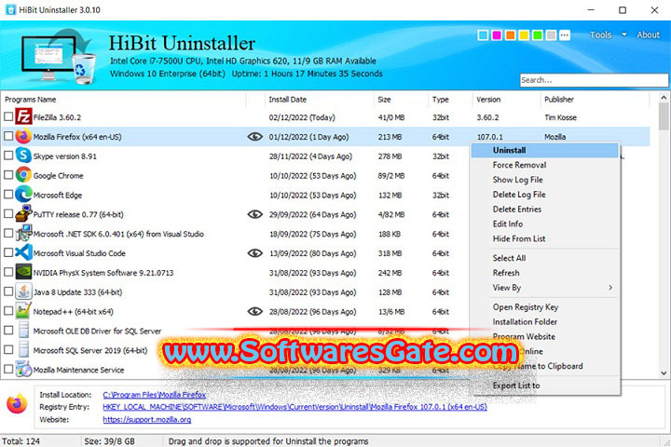Viewport: 671px width, 447px height.
Task: Sort by Publisher column header
Action: click(559, 100)
